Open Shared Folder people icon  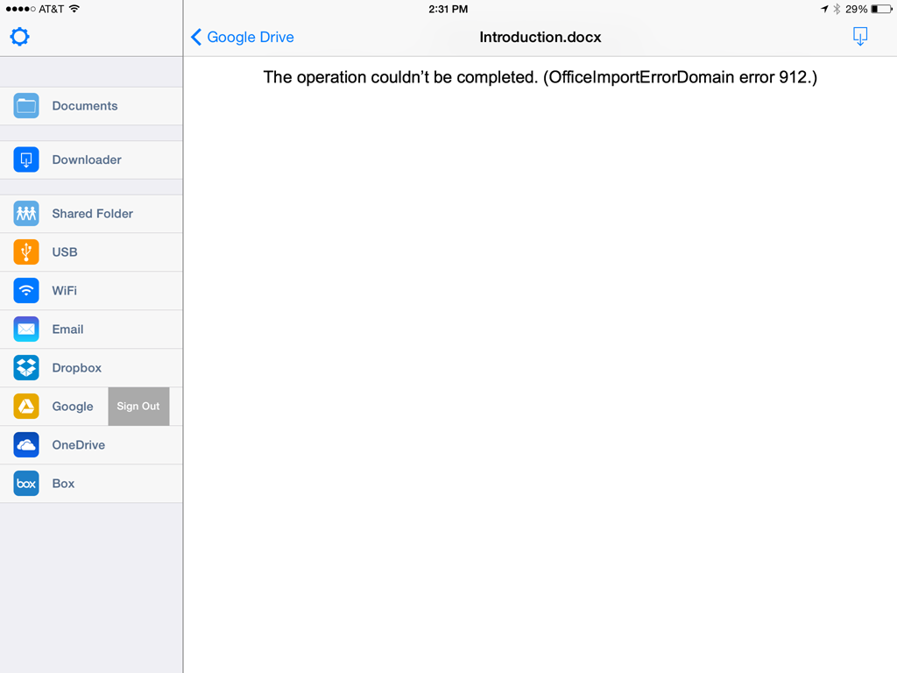[26, 214]
